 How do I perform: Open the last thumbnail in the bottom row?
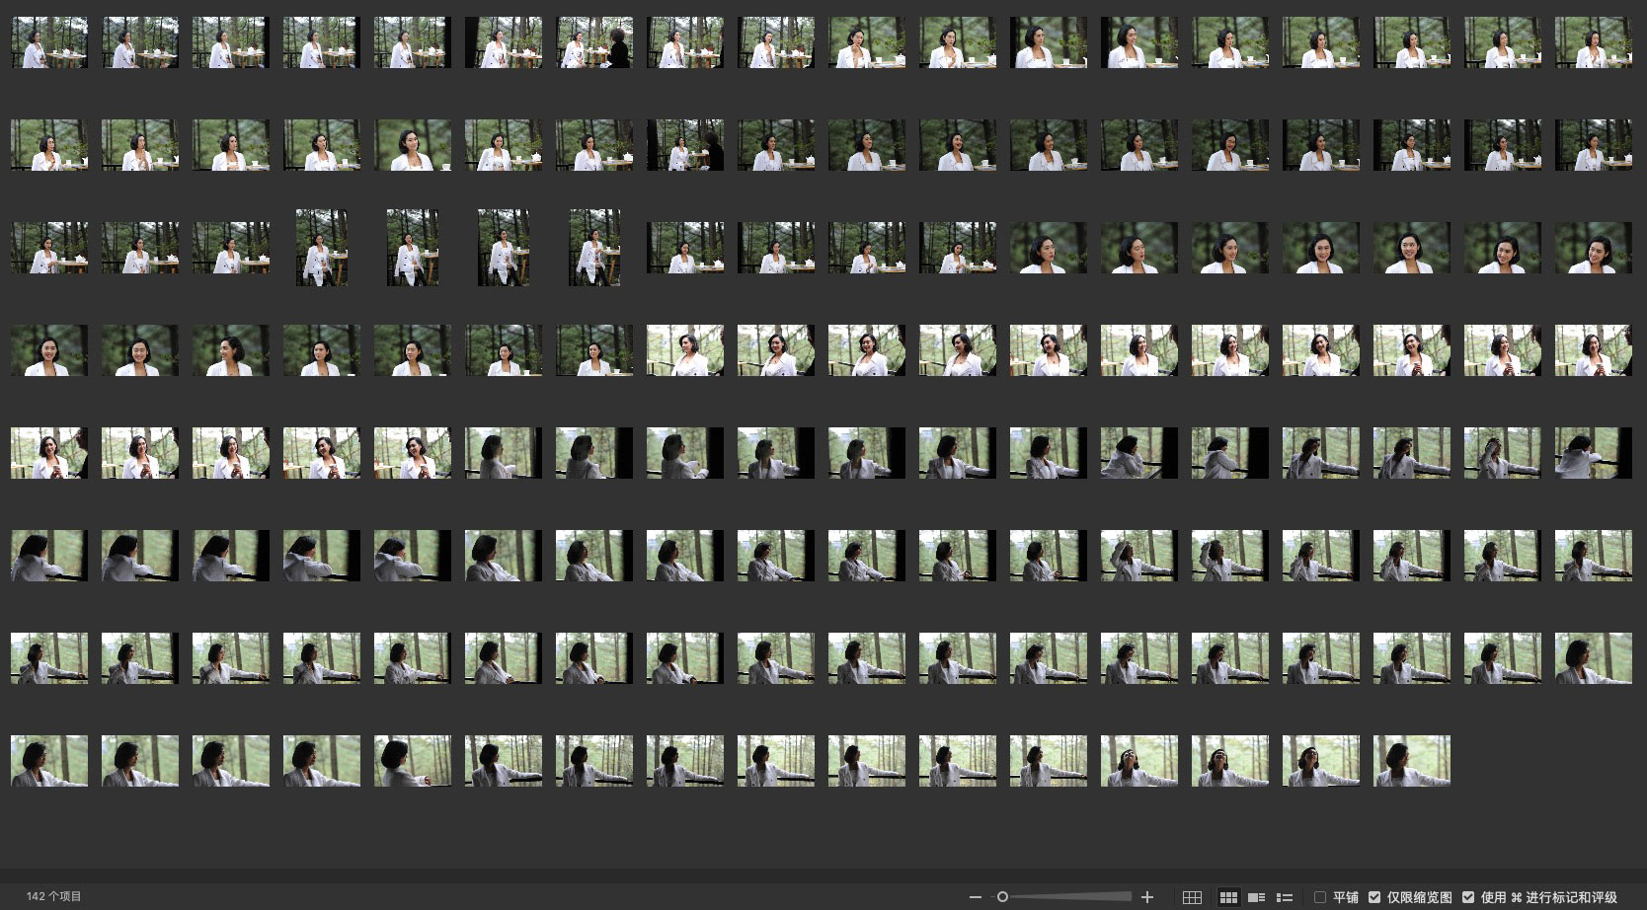click(x=1411, y=761)
